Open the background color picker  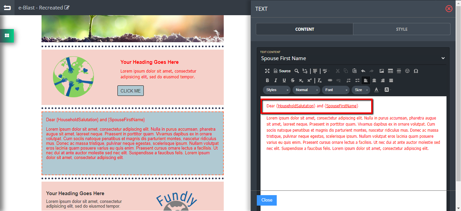(x=387, y=90)
